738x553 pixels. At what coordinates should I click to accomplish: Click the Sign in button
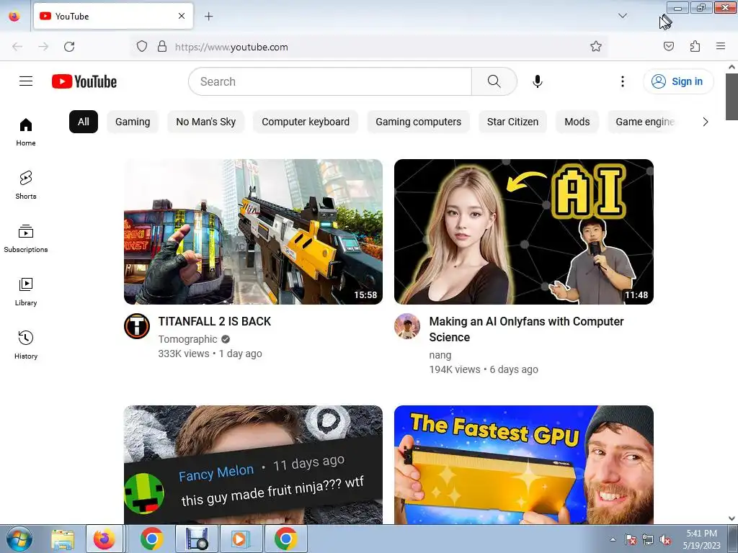[678, 81]
